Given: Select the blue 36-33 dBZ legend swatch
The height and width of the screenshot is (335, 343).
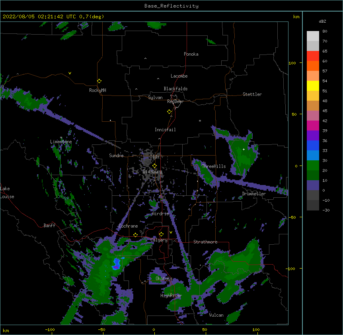Looking at the screenshot, I should coord(313,145).
